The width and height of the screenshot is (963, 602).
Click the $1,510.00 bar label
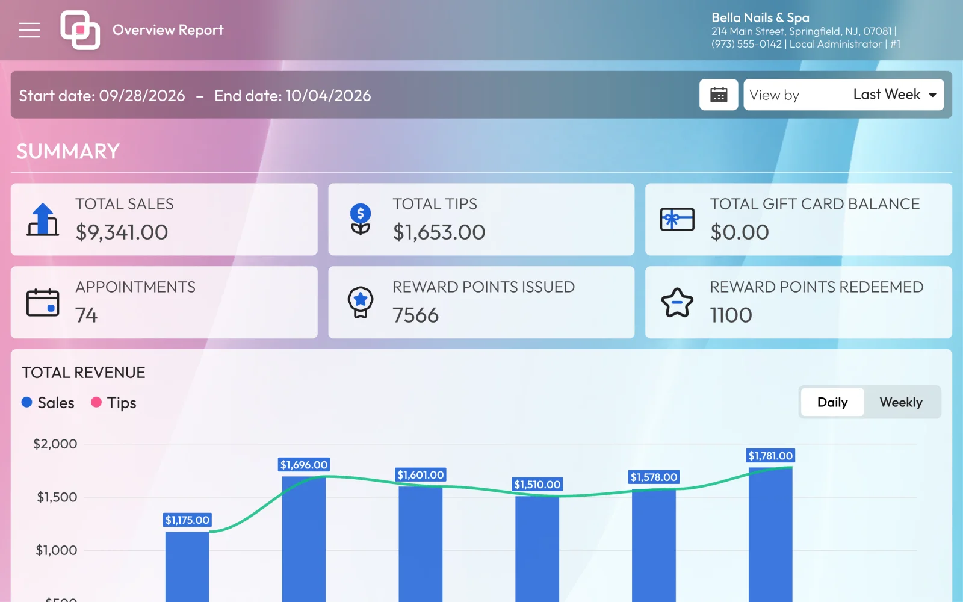[537, 485]
